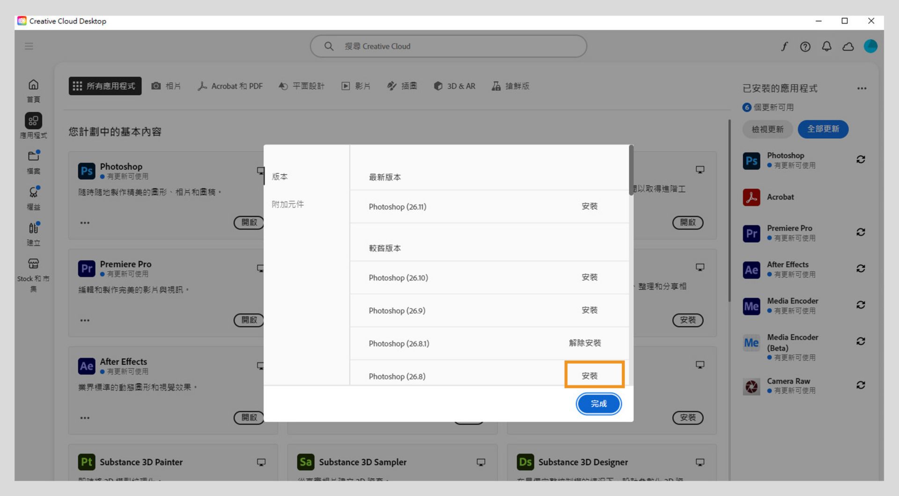Install Photoshop (26.9)

click(590, 310)
